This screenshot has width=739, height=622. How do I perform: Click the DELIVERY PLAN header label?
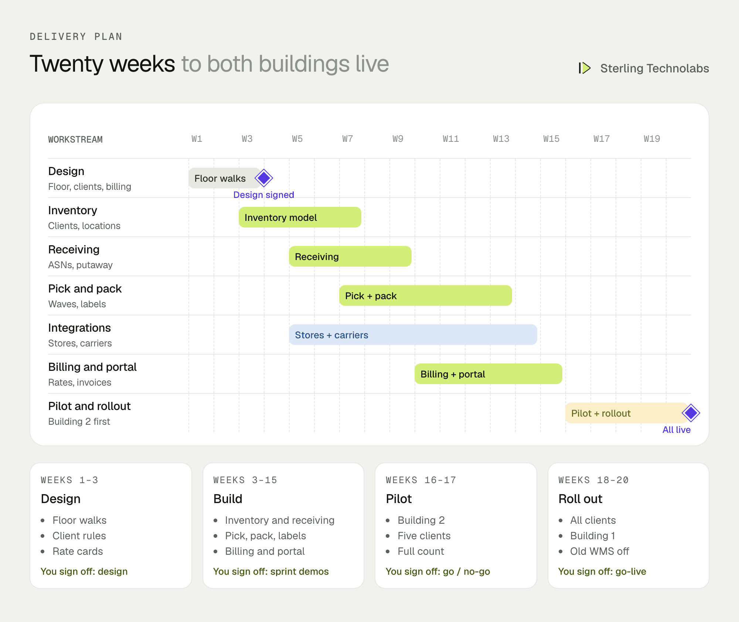coord(76,37)
